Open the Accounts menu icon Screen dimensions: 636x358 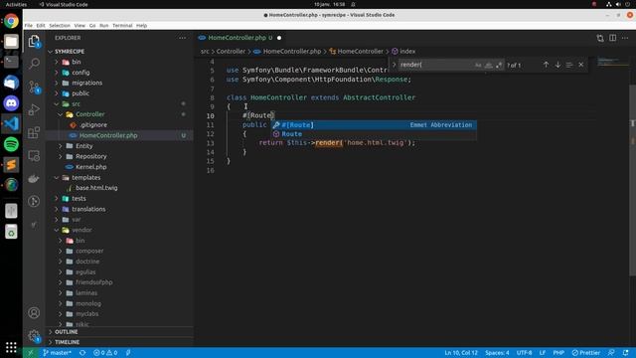[x=34, y=313]
